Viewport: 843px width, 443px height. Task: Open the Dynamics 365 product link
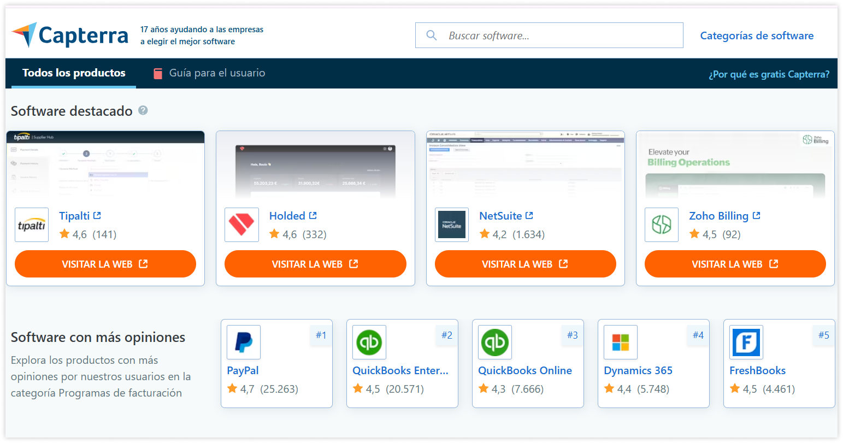tap(638, 370)
